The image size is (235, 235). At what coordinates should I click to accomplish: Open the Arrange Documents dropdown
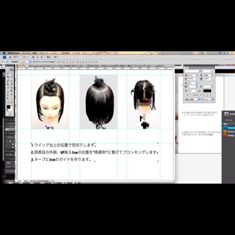click(x=49, y=57)
